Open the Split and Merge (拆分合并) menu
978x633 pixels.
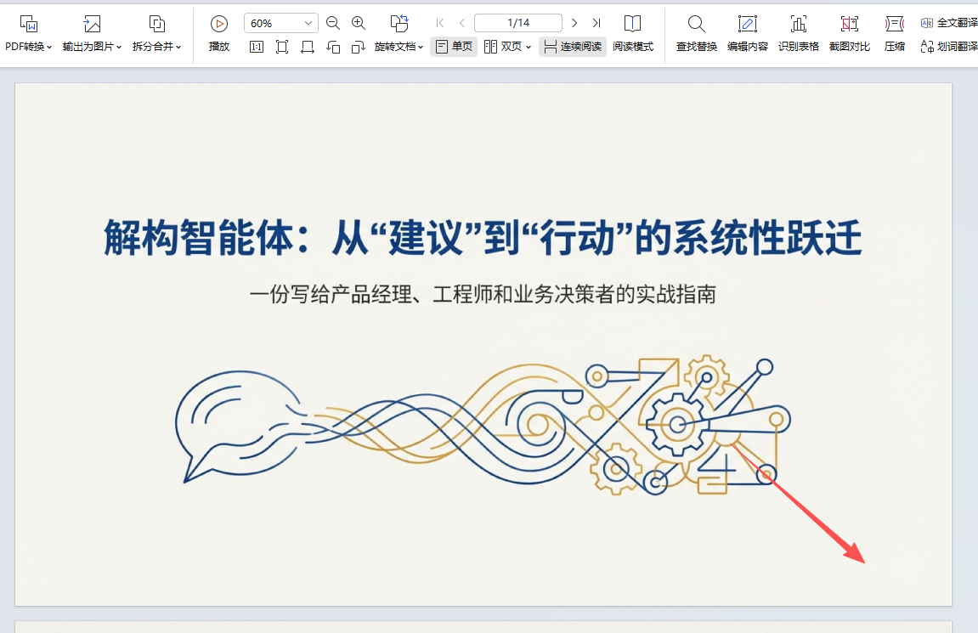click(157, 47)
